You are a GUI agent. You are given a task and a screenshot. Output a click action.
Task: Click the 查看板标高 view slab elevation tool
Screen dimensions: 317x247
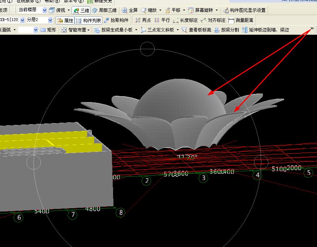[x=197, y=30]
